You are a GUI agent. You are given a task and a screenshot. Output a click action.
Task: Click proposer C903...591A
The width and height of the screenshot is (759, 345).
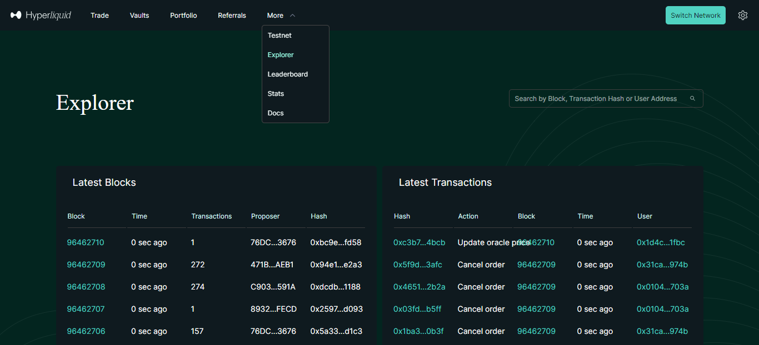click(273, 287)
